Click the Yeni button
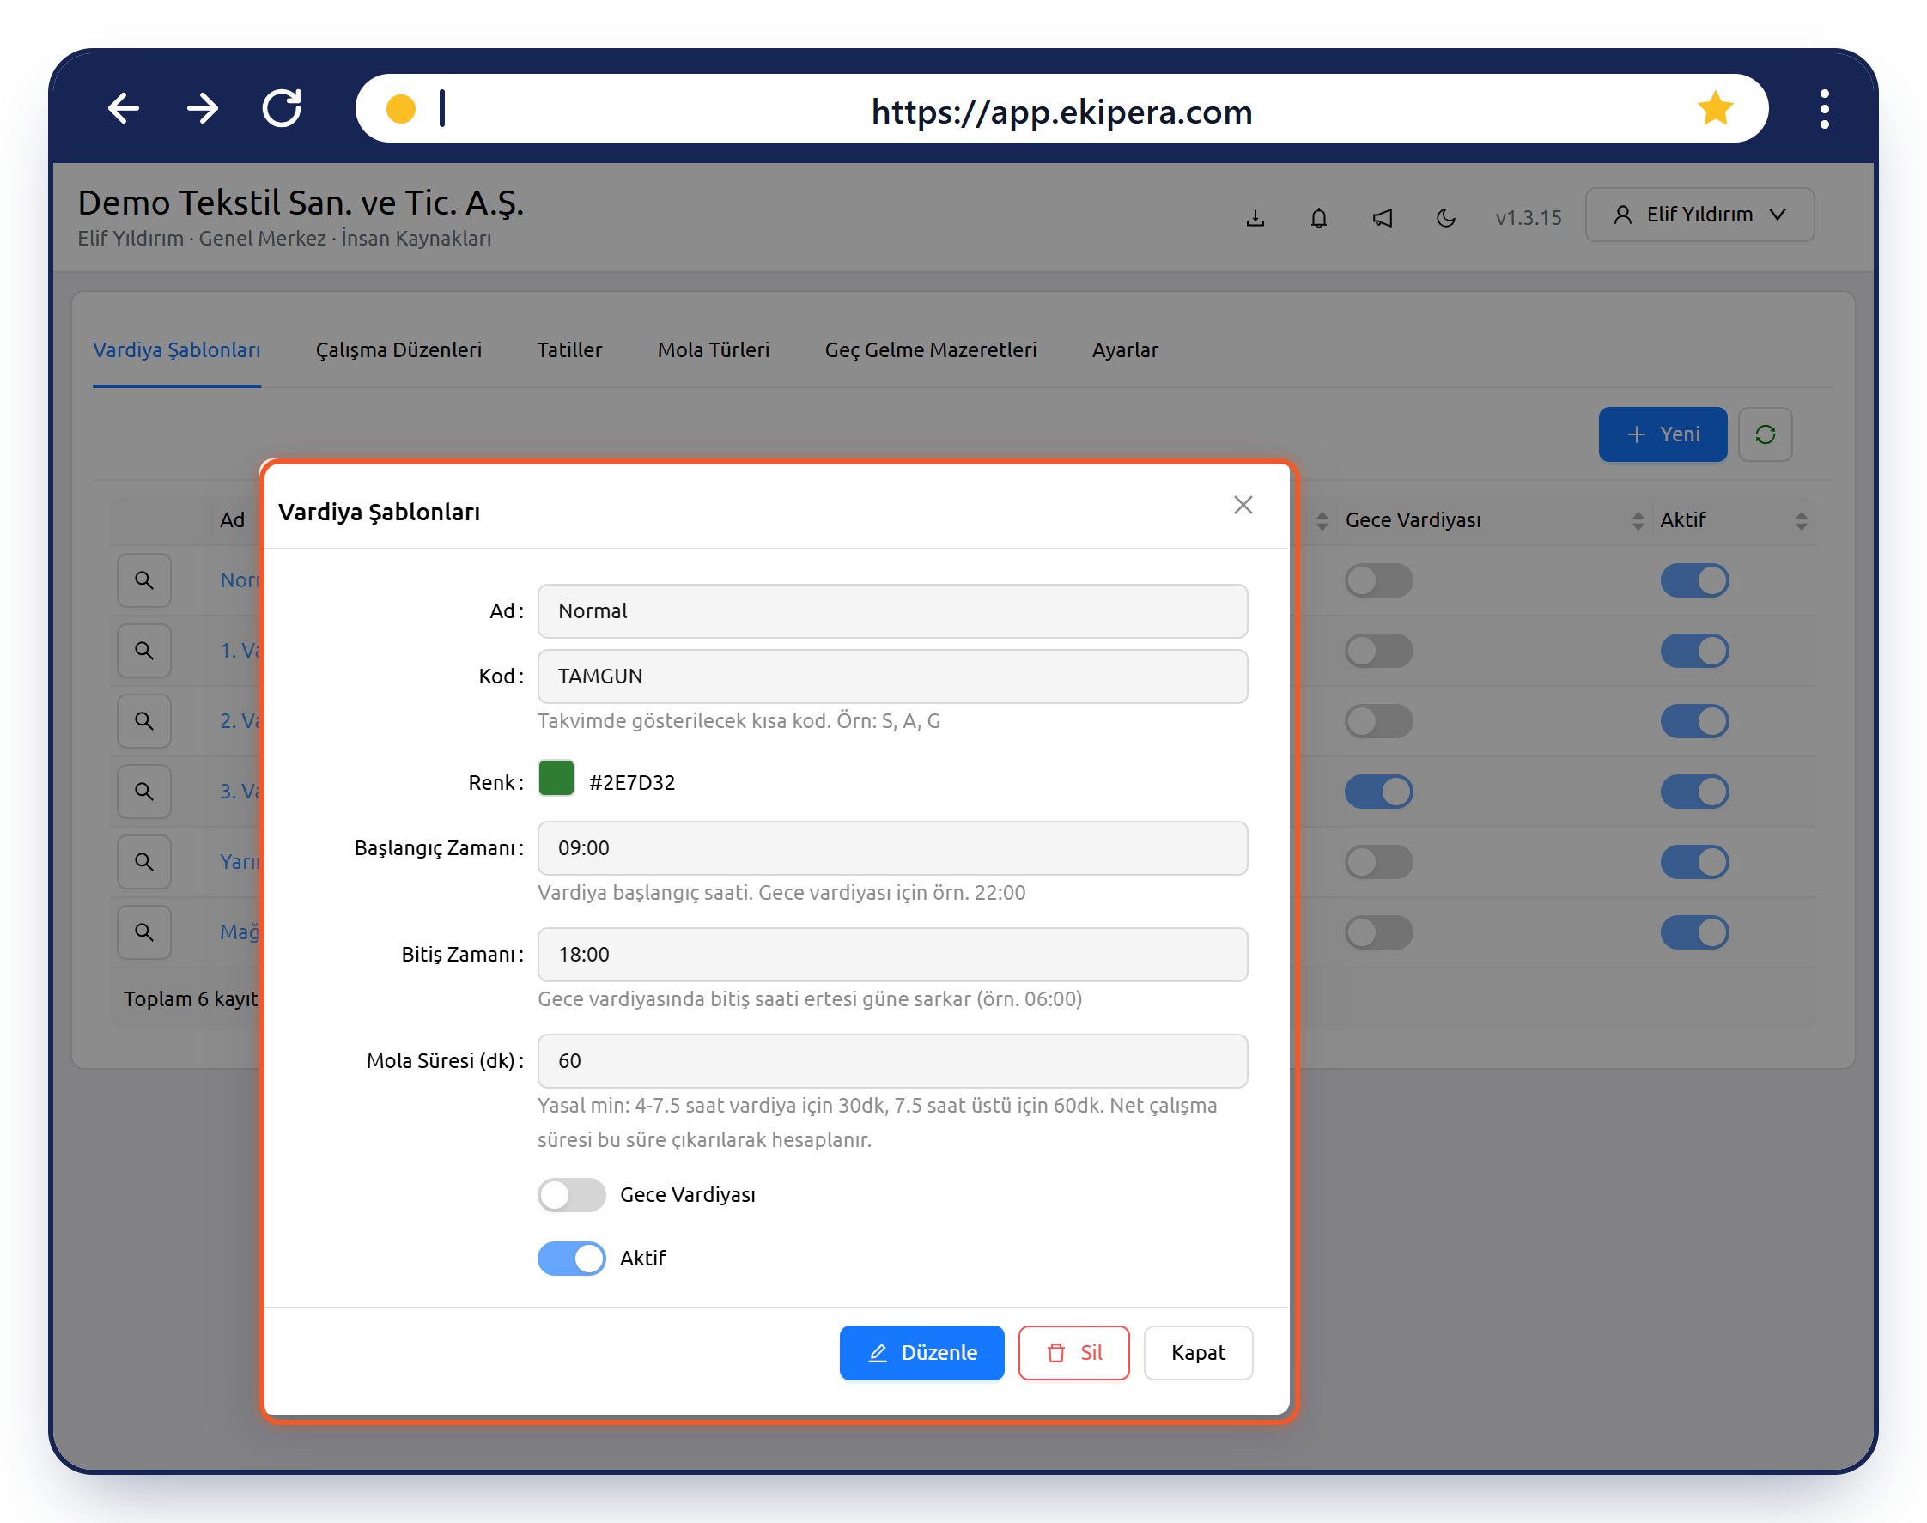 pos(1663,434)
